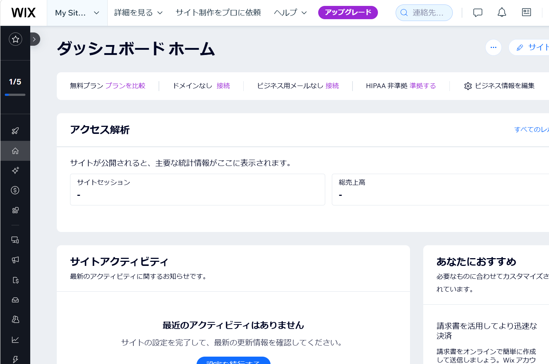
Task: Click the ドメインなし text
Action: pos(192,86)
